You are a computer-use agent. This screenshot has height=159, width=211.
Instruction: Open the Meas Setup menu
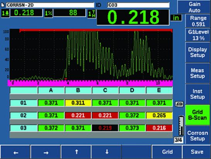click(197, 73)
